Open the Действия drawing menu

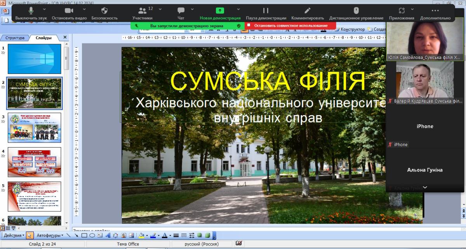(x=14, y=235)
